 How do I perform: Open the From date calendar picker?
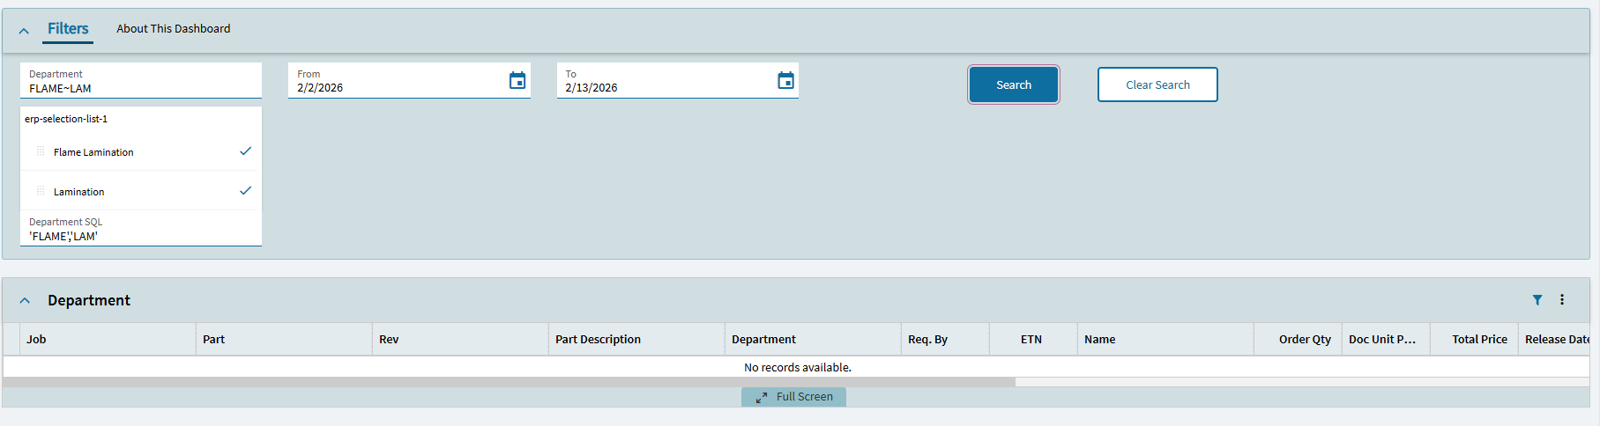[517, 81]
